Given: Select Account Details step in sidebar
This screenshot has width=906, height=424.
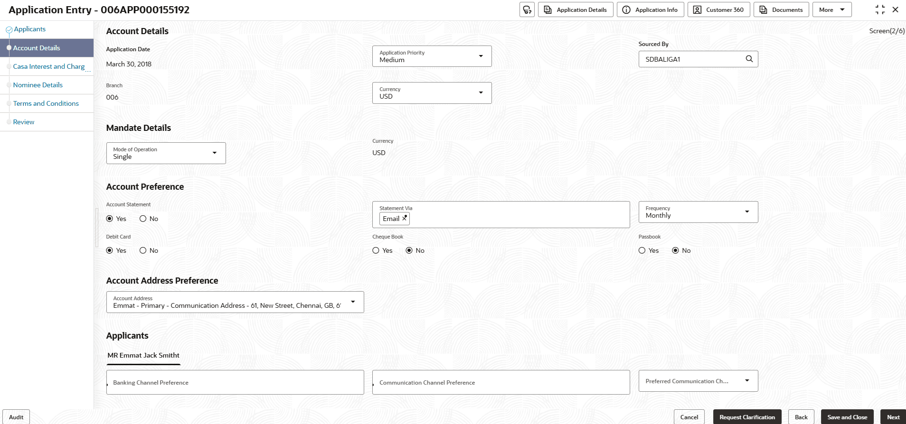Looking at the screenshot, I should pos(47,48).
